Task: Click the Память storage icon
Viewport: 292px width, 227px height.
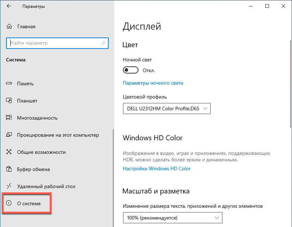Action: tap(9, 83)
